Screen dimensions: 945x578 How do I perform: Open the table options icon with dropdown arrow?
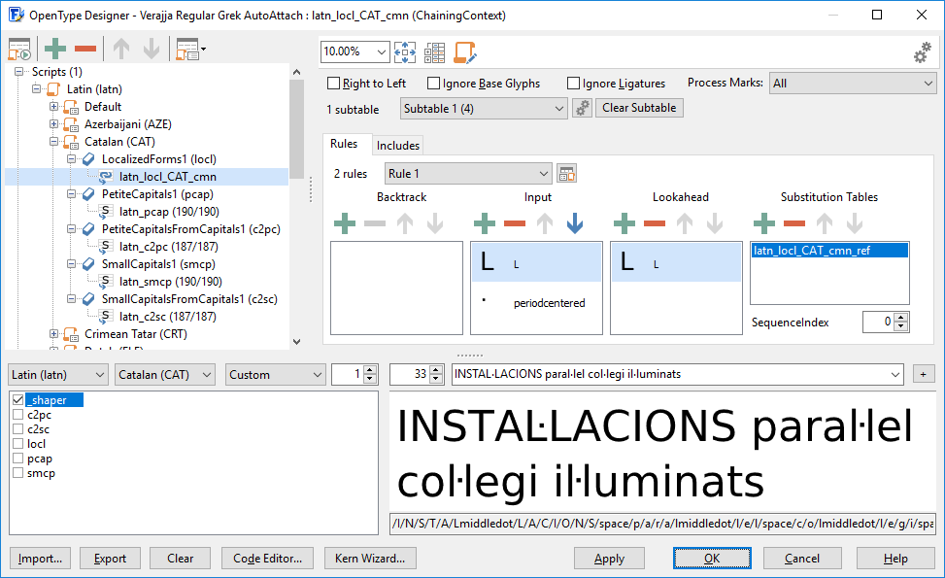(190, 49)
